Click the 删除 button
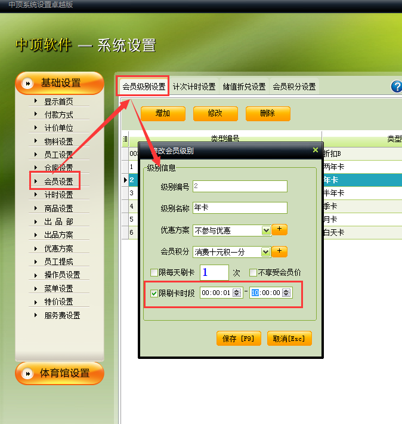Screen dimensions: 402x424 pos(268,113)
